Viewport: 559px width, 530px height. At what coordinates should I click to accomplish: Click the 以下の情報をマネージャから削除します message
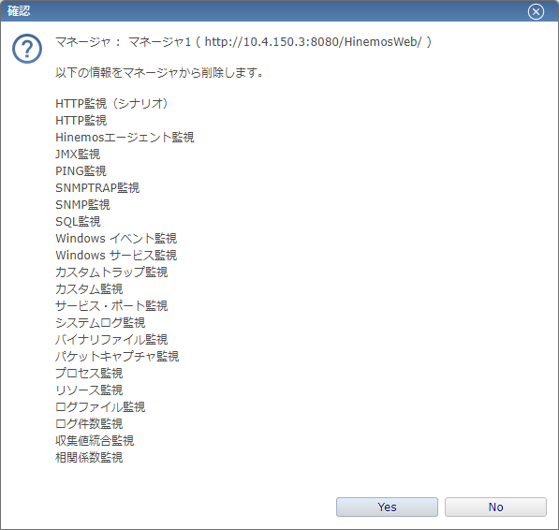coord(159,73)
